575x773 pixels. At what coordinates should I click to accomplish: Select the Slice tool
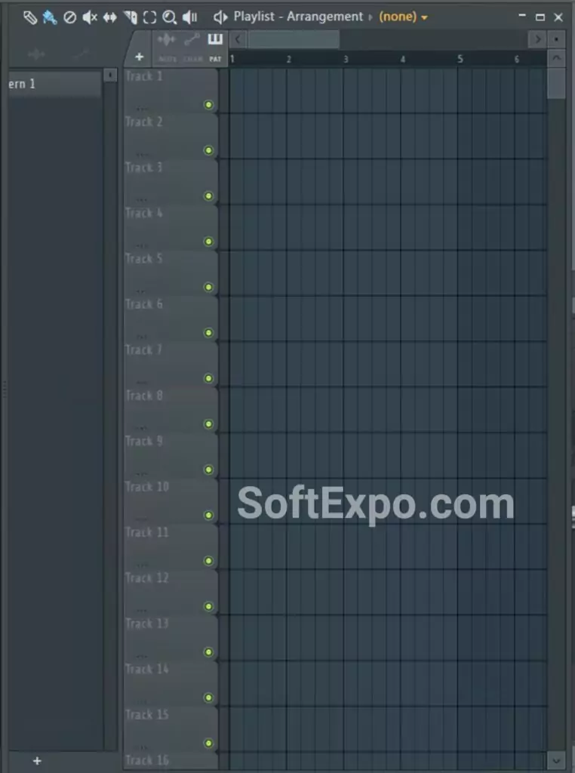tap(131, 17)
